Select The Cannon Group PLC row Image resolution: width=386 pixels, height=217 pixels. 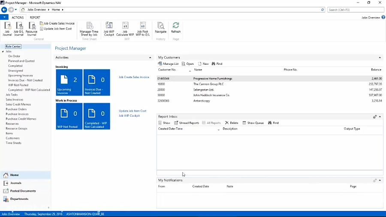pos(270,84)
